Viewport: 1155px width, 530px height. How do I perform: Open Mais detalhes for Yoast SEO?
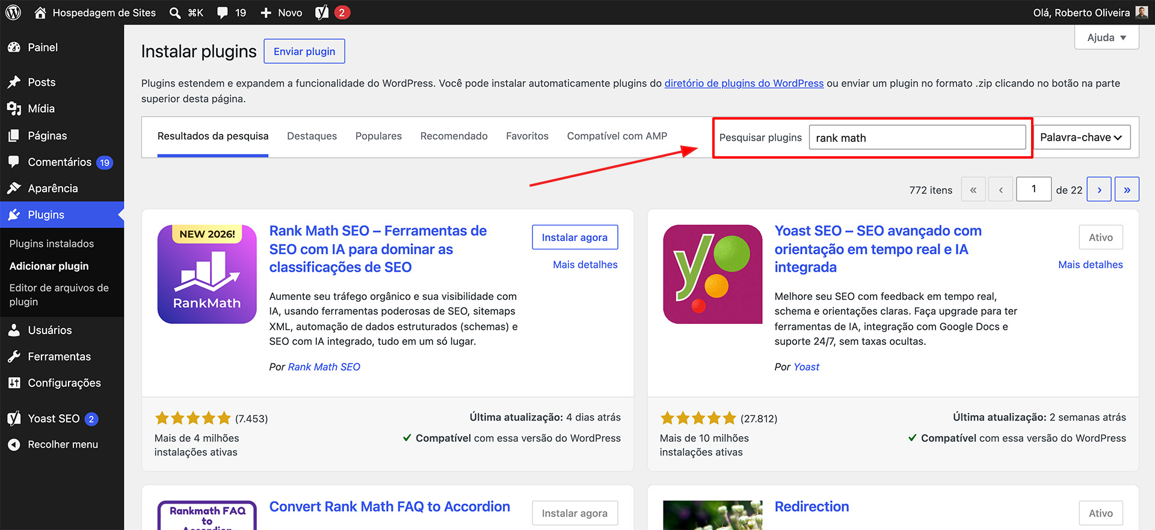coord(1091,264)
